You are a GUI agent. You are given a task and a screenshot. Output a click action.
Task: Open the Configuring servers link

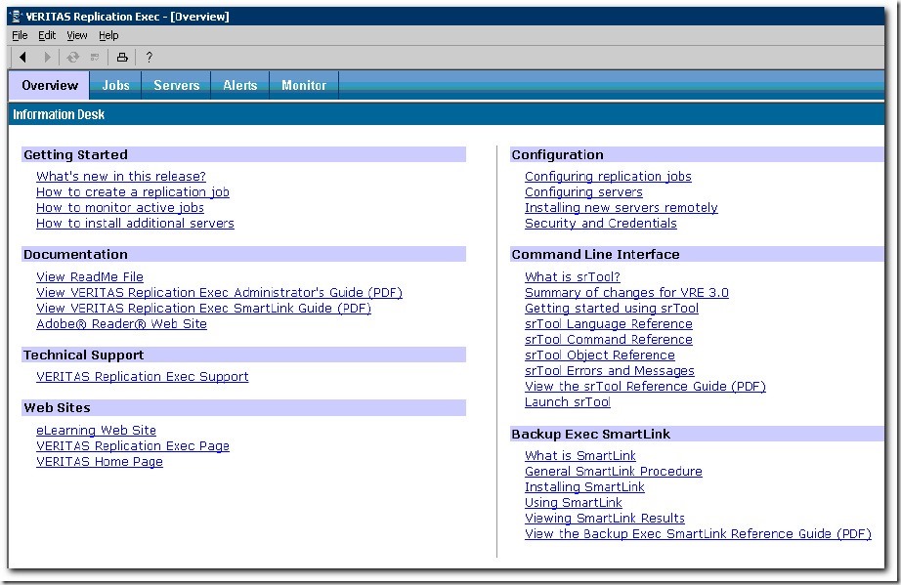click(x=583, y=191)
